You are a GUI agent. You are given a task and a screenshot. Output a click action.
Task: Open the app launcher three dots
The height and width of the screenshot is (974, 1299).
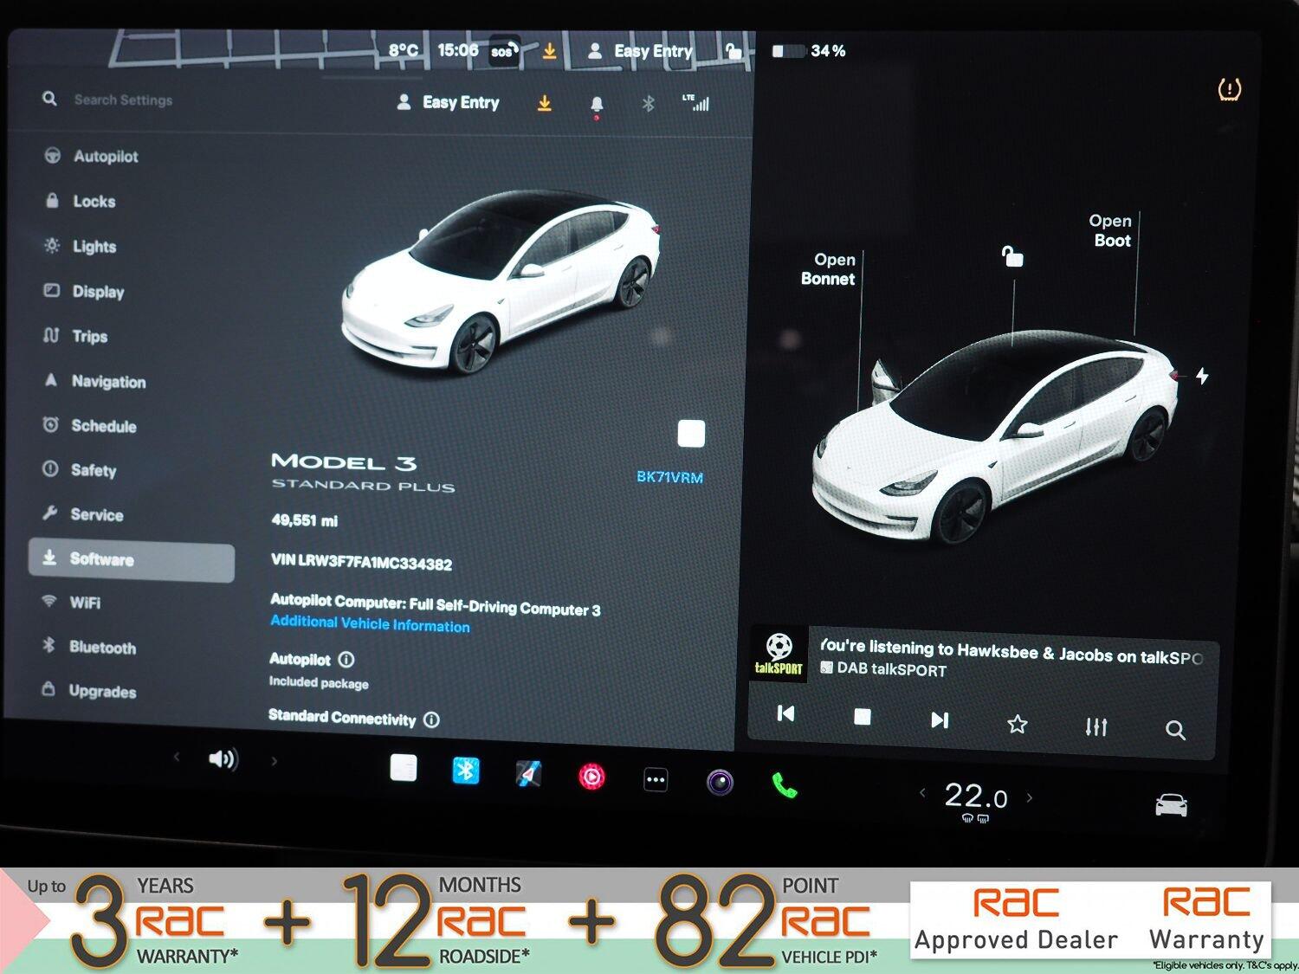[x=656, y=780]
